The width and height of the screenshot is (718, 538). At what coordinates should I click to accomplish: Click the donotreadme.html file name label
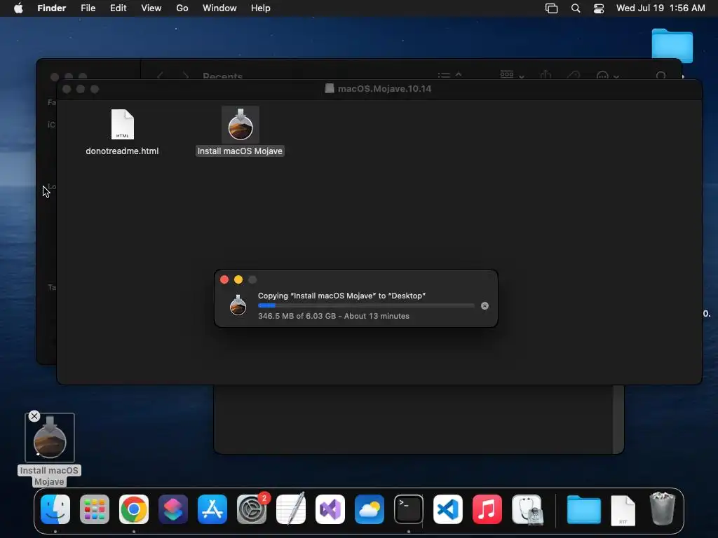pyautogui.click(x=122, y=151)
